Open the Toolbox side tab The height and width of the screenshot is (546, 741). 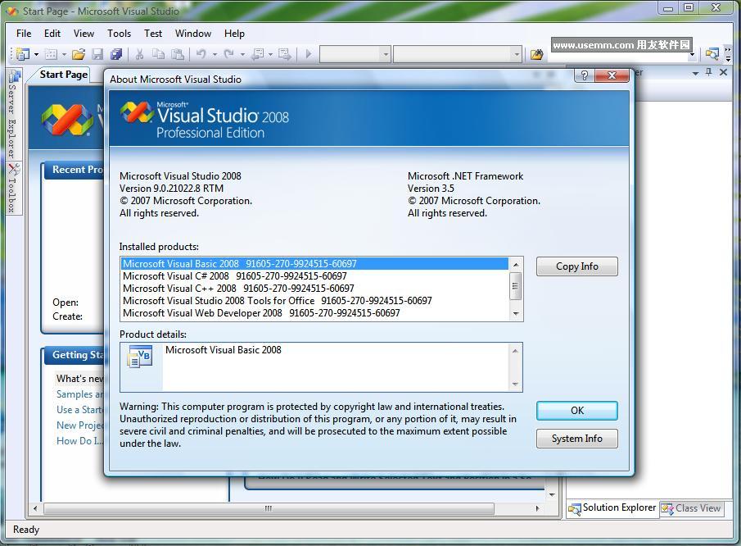pyautogui.click(x=13, y=188)
